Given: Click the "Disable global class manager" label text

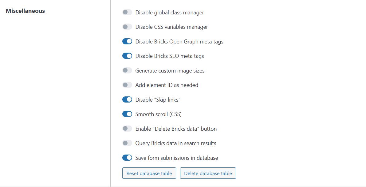Looking at the screenshot, I should tap(170, 13).
